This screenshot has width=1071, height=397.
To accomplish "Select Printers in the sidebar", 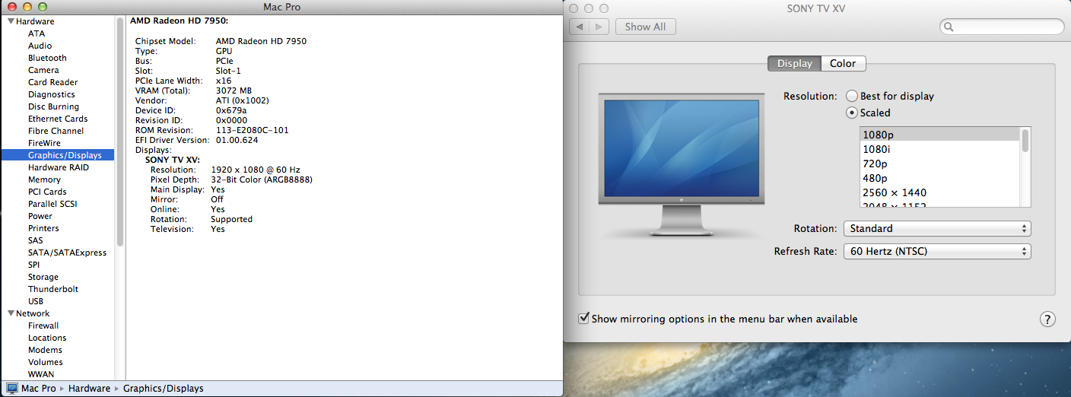I will 43,228.
